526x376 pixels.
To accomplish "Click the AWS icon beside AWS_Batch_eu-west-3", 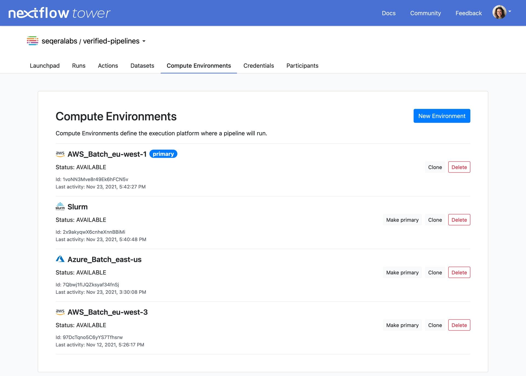I will point(60,312).
